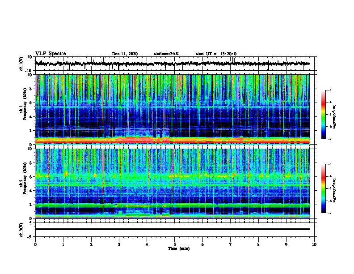Click time axis tick label "7"
354x274 pixels.
231,244
